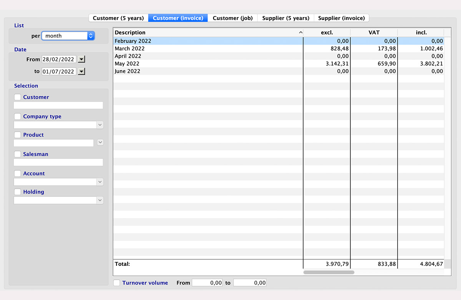This screenshot has height=300, width=461.
Task: Click the 'to' date field 01/07/2022
Action: pos(59,71)
